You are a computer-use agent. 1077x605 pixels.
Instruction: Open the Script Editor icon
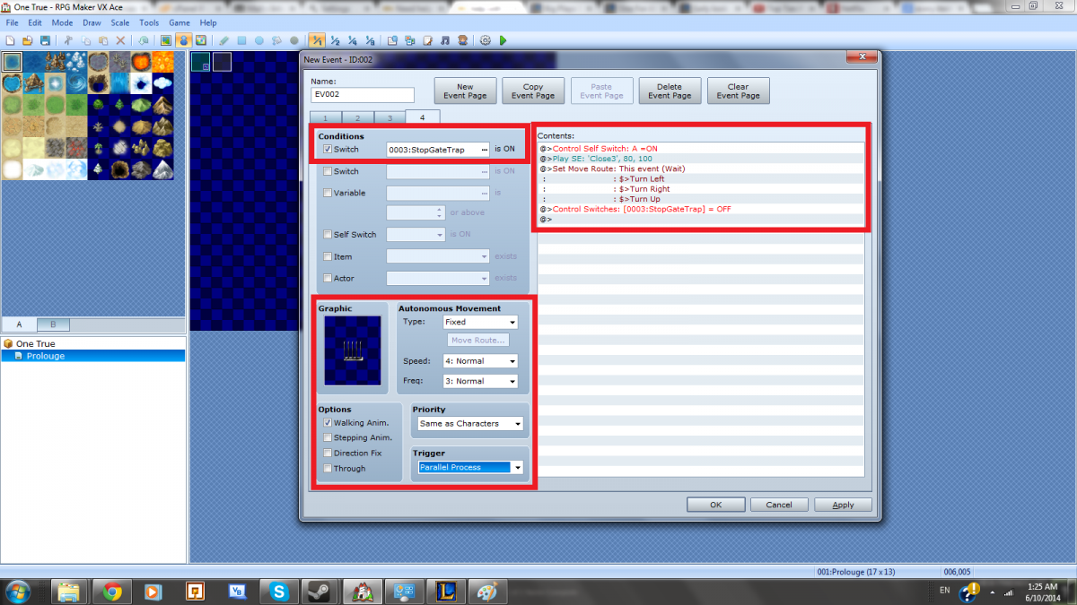[x=427, y=40]
